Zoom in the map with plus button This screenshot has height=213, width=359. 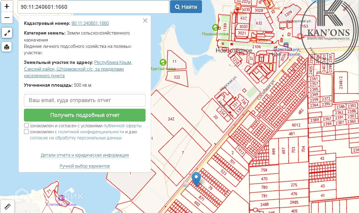[7, 6]
